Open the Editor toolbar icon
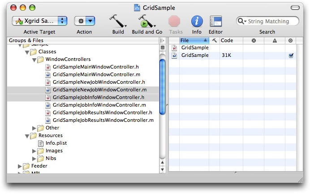The image size is (310, 194). pyautogui.click(x=215, y=21)
